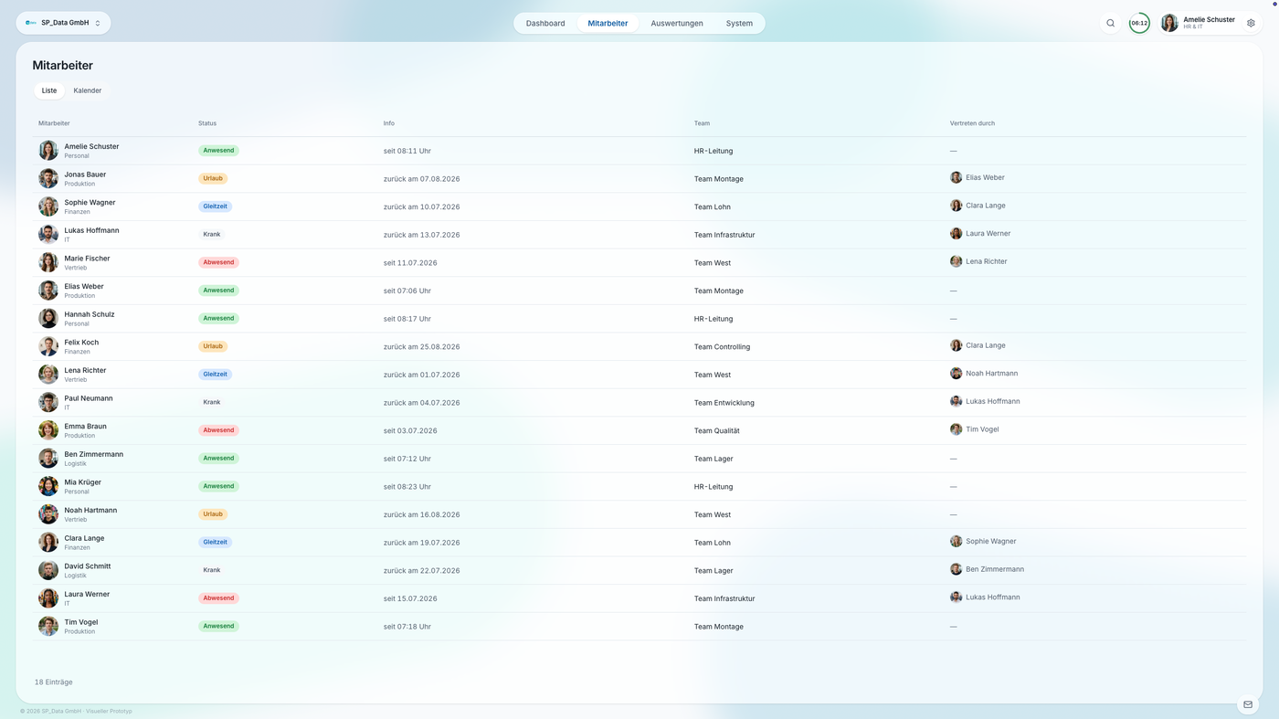This screenshot has height=719, width=1279.
Task: Click 'Team Controlling' cell
Action: pyautogui.click(x=722, y=347)
